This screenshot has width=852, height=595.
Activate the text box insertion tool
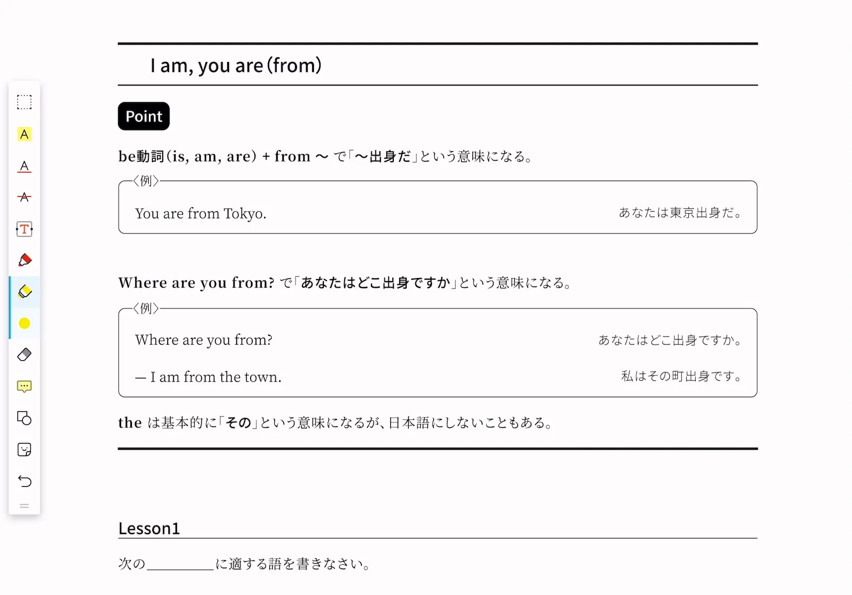24,229
